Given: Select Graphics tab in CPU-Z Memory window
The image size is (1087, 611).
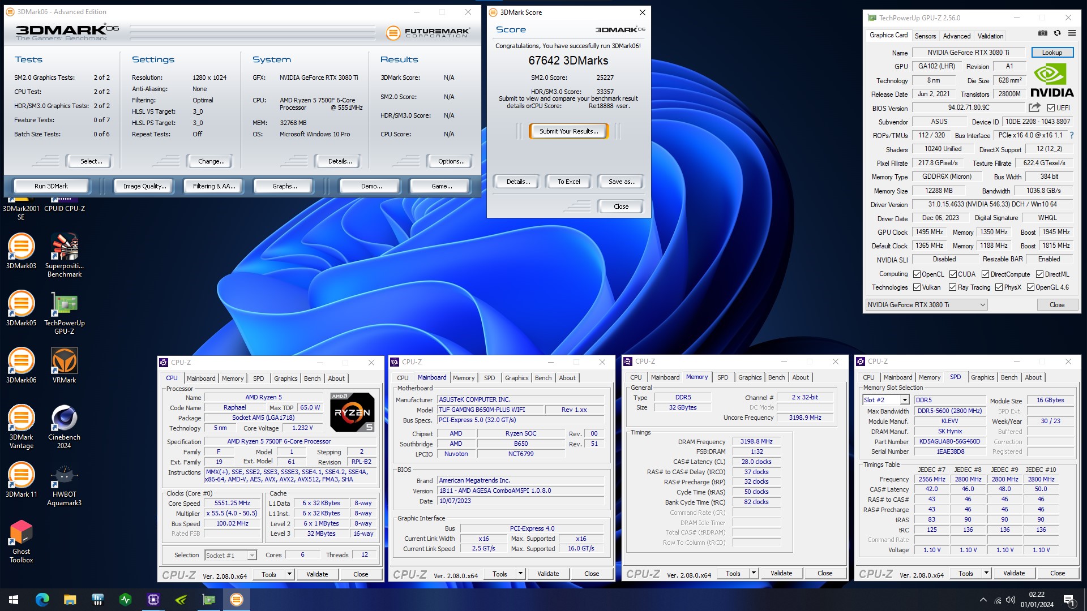Looking at the screenshot, I should point(750,377).
